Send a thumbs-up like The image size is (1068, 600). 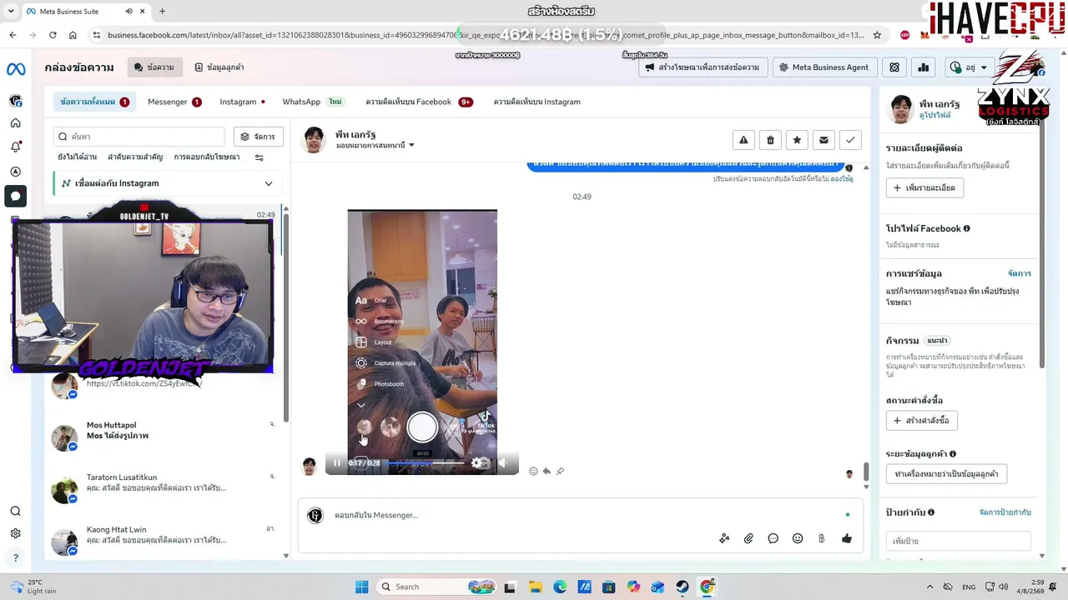(847, 538)
